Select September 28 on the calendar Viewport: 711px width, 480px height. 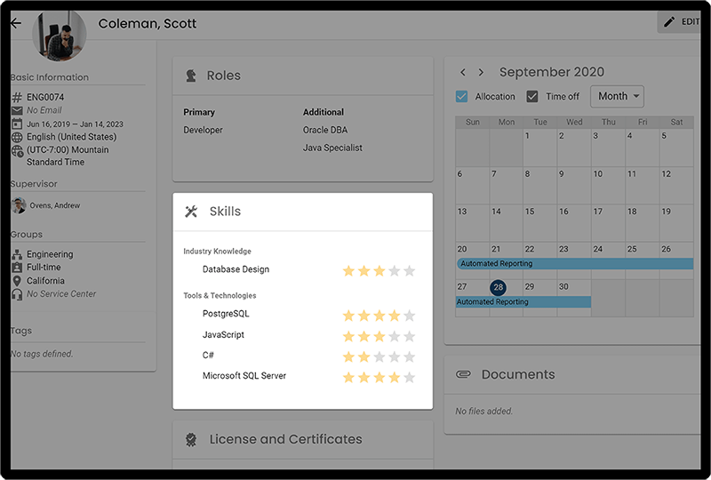point(498,287)
